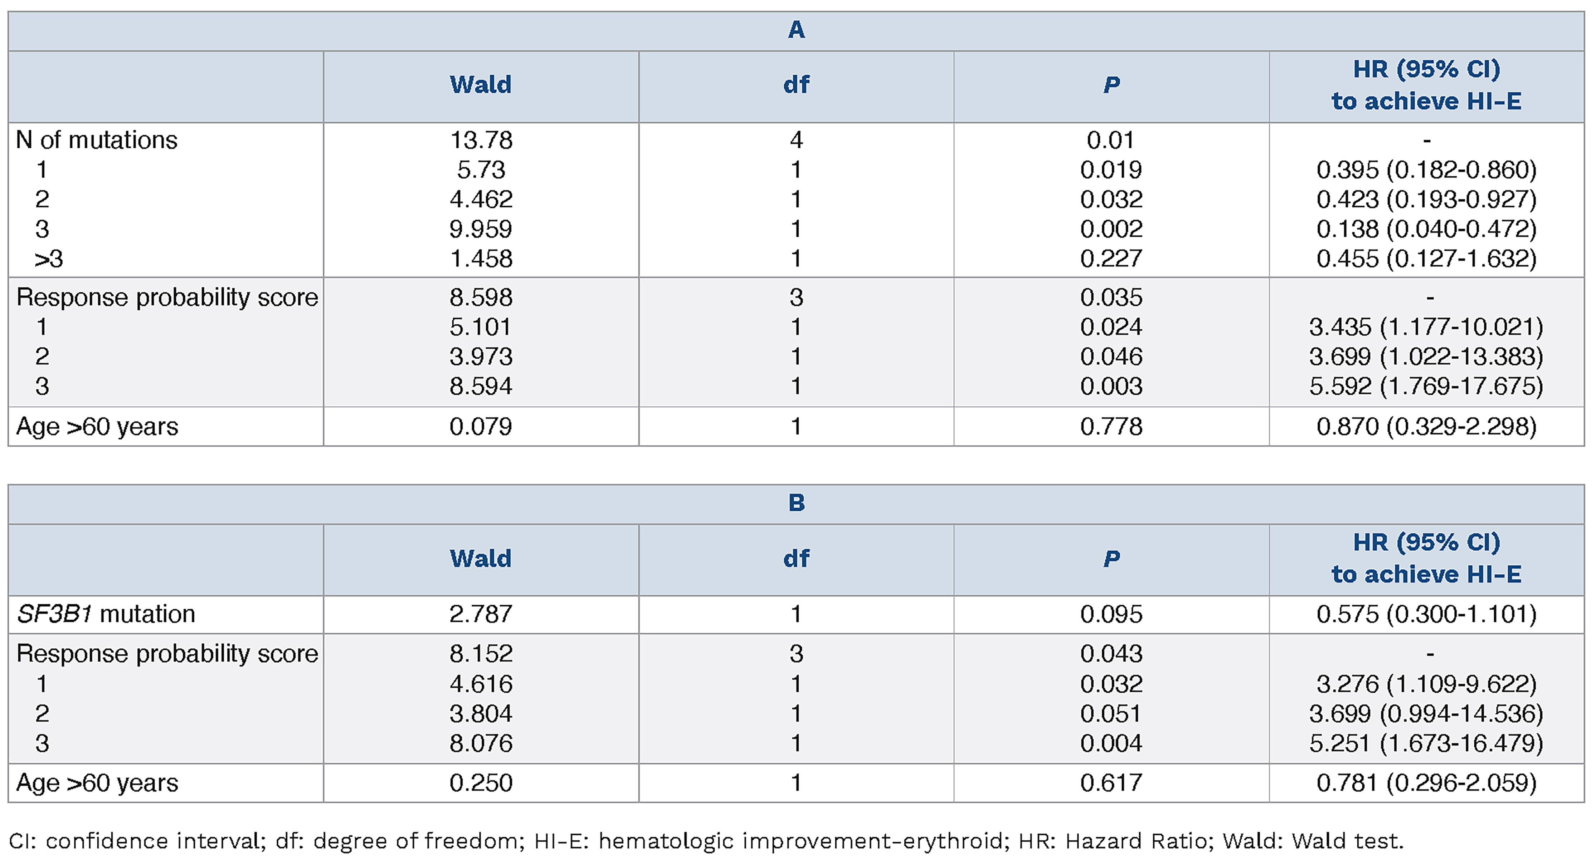The image size is (1596, 860).
Task: Select the 'N of mutations' row label
Action: coord(97,140)
